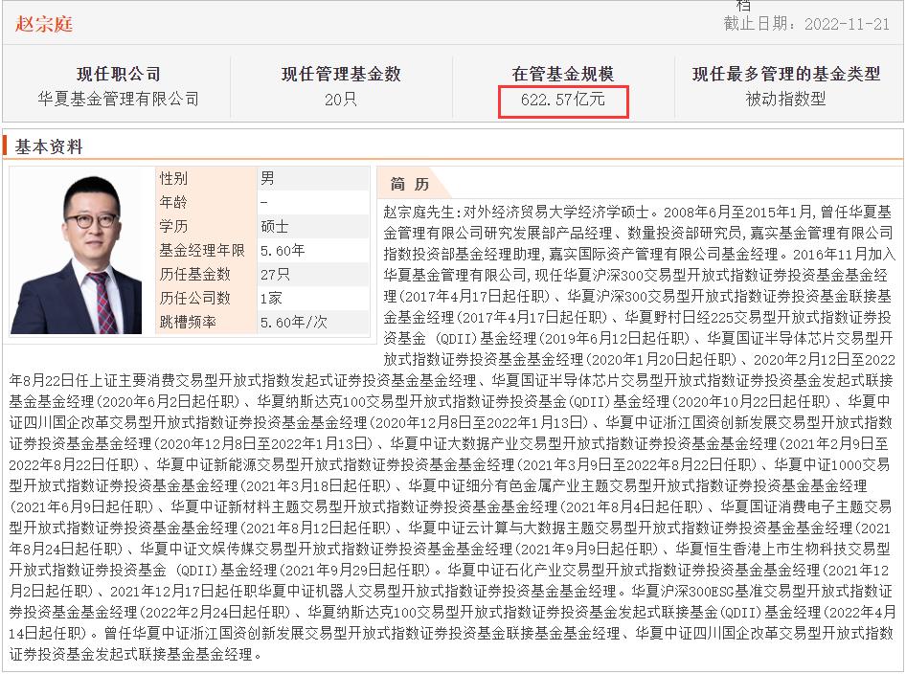Open the 华夏基金管理有限公司 company link
Viewport: 906px width, 674px height.
click(x=119, y=99)
